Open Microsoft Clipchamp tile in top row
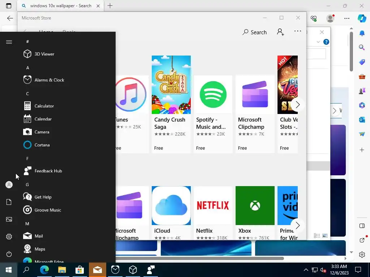This screenshot has height=277, width=370. click(255, 114)
